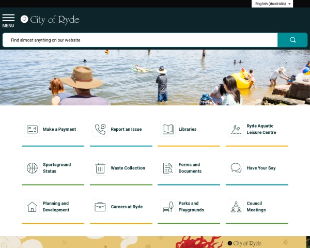The image size is (310, 248).
Task: Click the Make a Payment card icon
Action: pos(32,129)
